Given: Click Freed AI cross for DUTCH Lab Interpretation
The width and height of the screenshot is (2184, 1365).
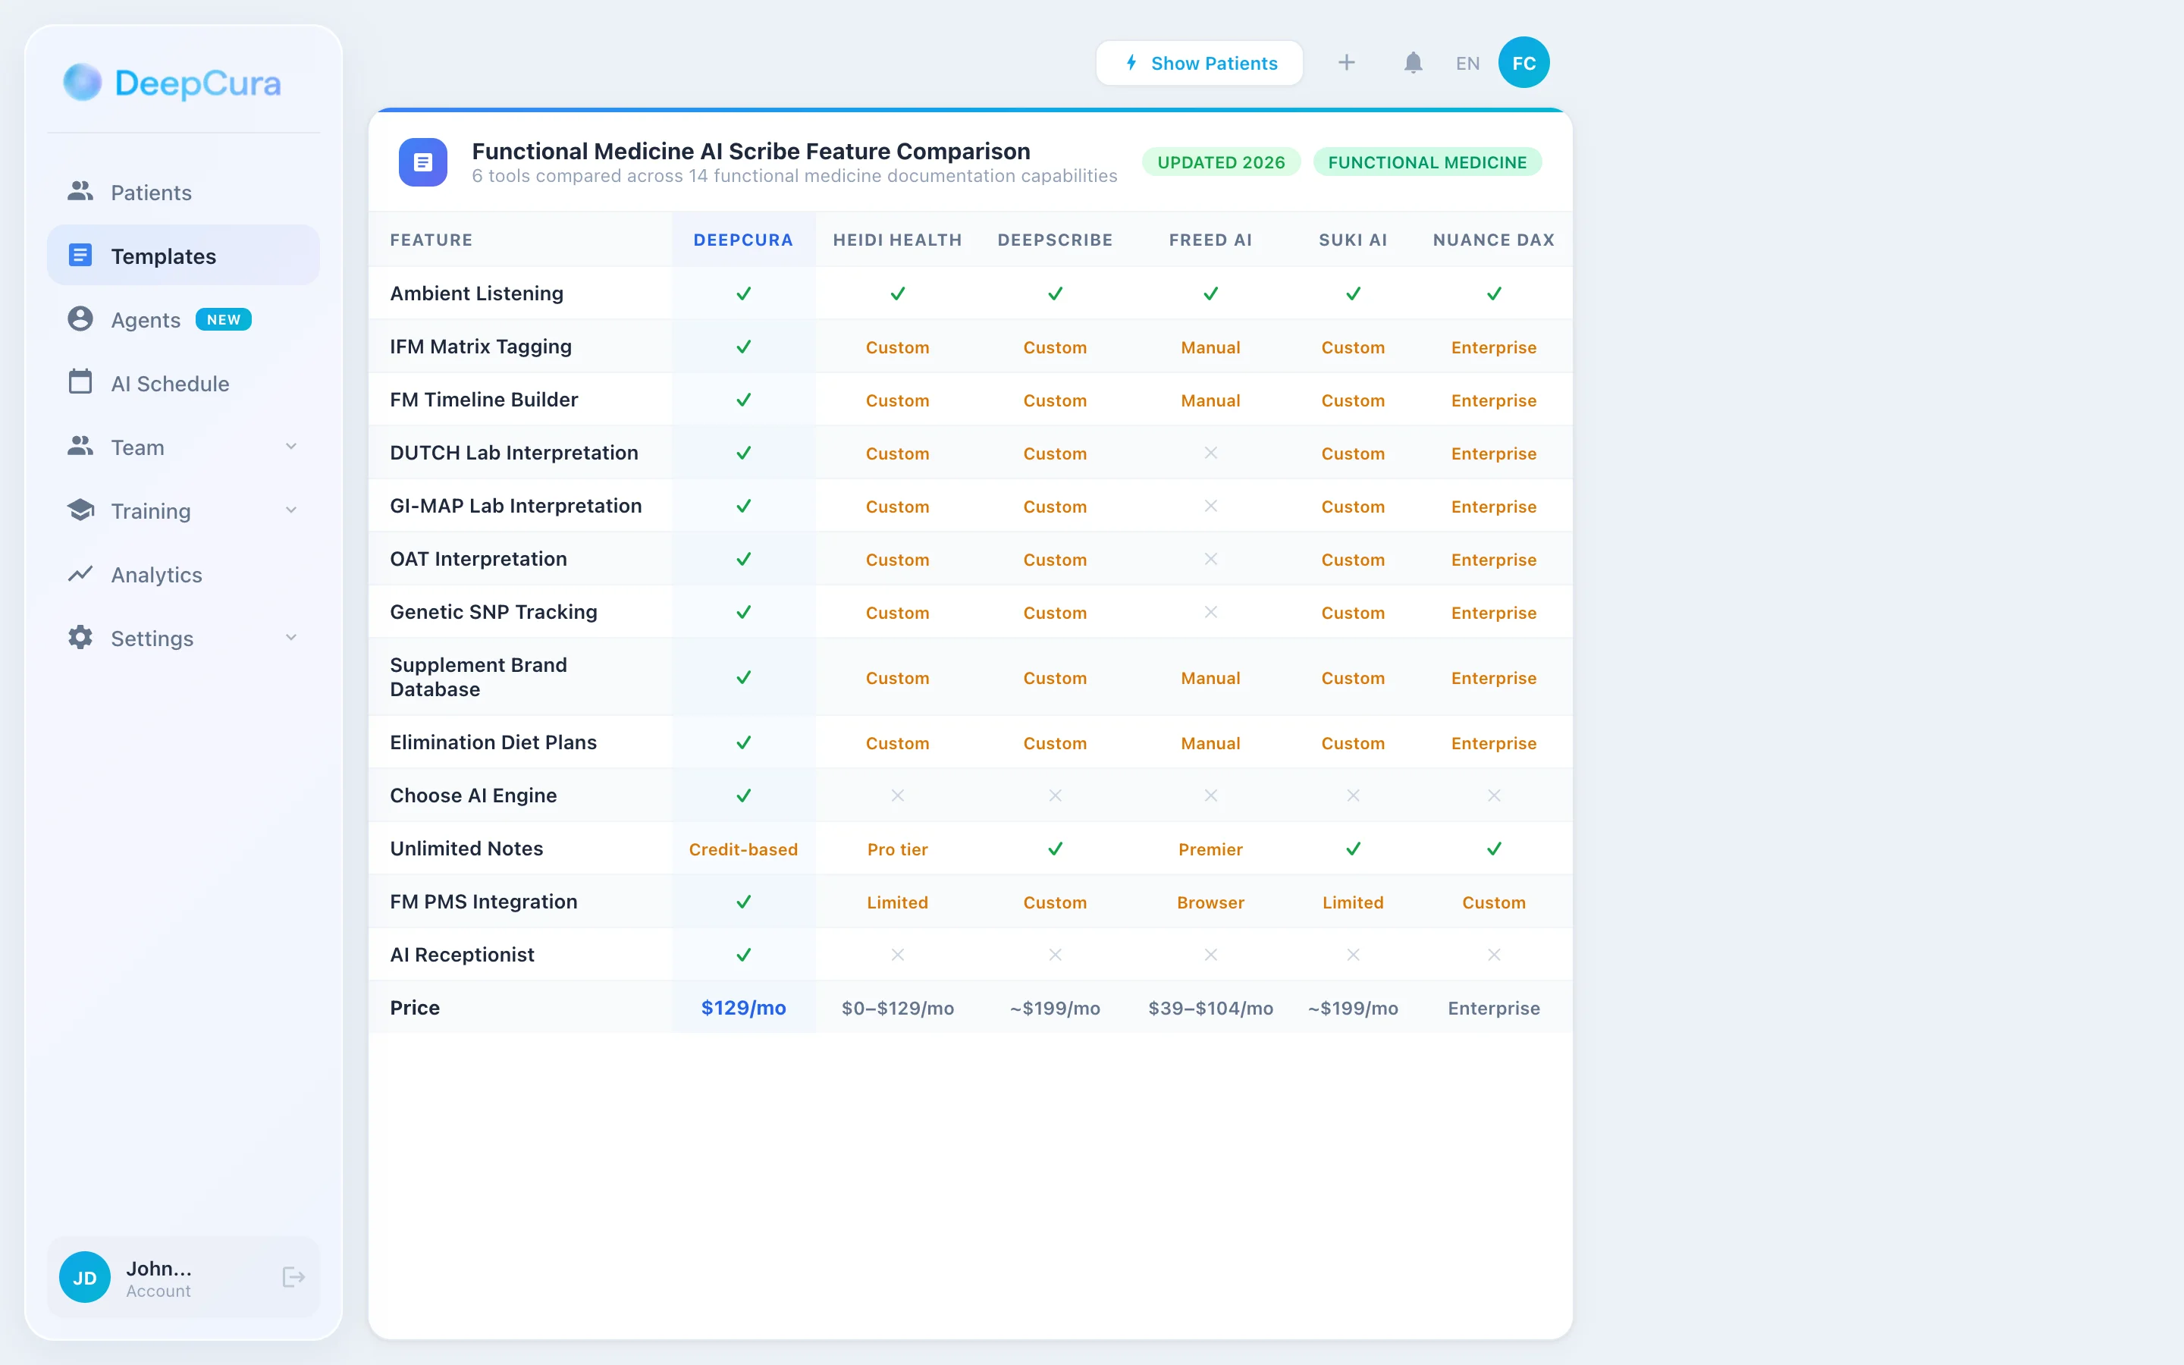Looking at the screenshot, I should [x=1210, y=453].
